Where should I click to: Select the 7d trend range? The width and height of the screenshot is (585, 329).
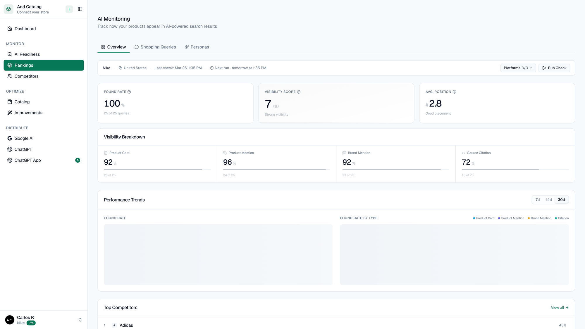coord(538,200)
